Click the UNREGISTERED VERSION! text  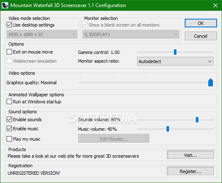34,173
